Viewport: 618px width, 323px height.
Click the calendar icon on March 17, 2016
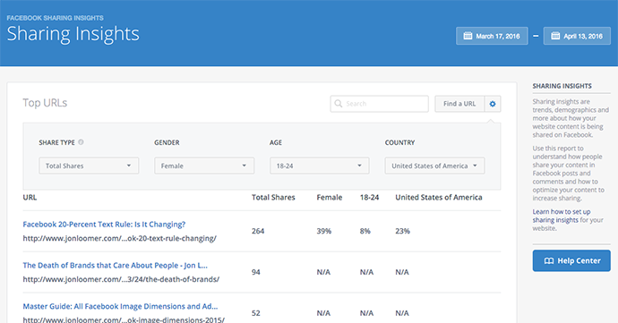click(468, 36)
